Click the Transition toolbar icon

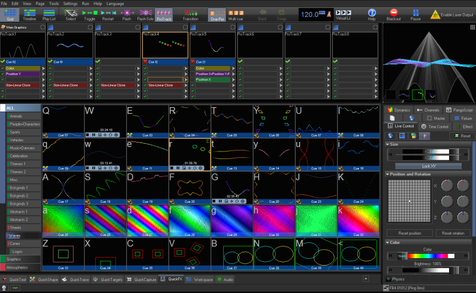pyautogui.click(x=190, y=13)
